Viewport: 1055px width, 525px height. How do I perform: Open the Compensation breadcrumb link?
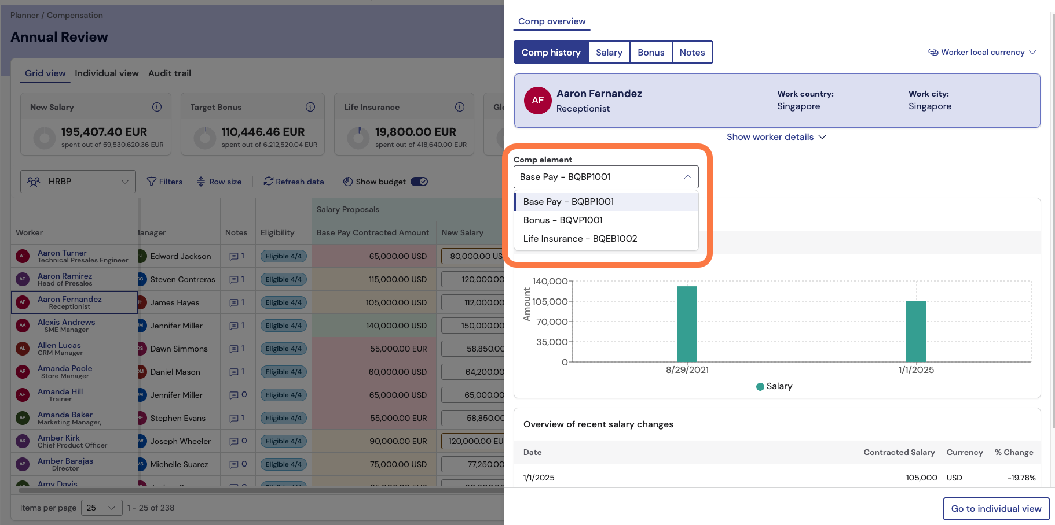[x=75, y=15]
